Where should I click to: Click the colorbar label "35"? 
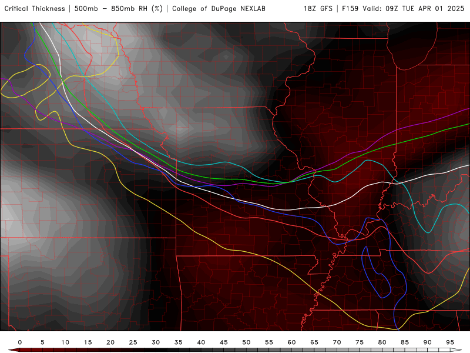pyautogui.click(x=179, y=342)
